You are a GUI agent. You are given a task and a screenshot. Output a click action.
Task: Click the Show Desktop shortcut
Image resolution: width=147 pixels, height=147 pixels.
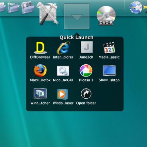(x=109, y=71)
